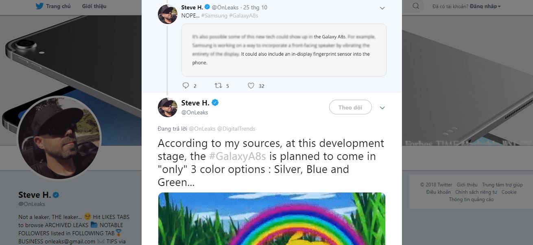
Task: Open the rainbow image thumbnail
Action: [271, 219]
